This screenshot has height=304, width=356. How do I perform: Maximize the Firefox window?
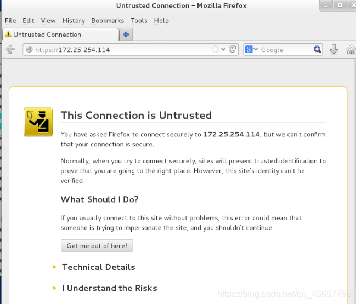pyautogui.click(x=340, y=5)
